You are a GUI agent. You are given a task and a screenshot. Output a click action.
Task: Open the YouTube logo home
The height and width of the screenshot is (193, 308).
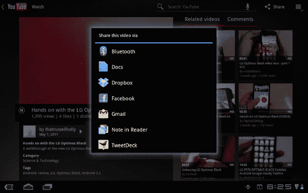(17, 7)
